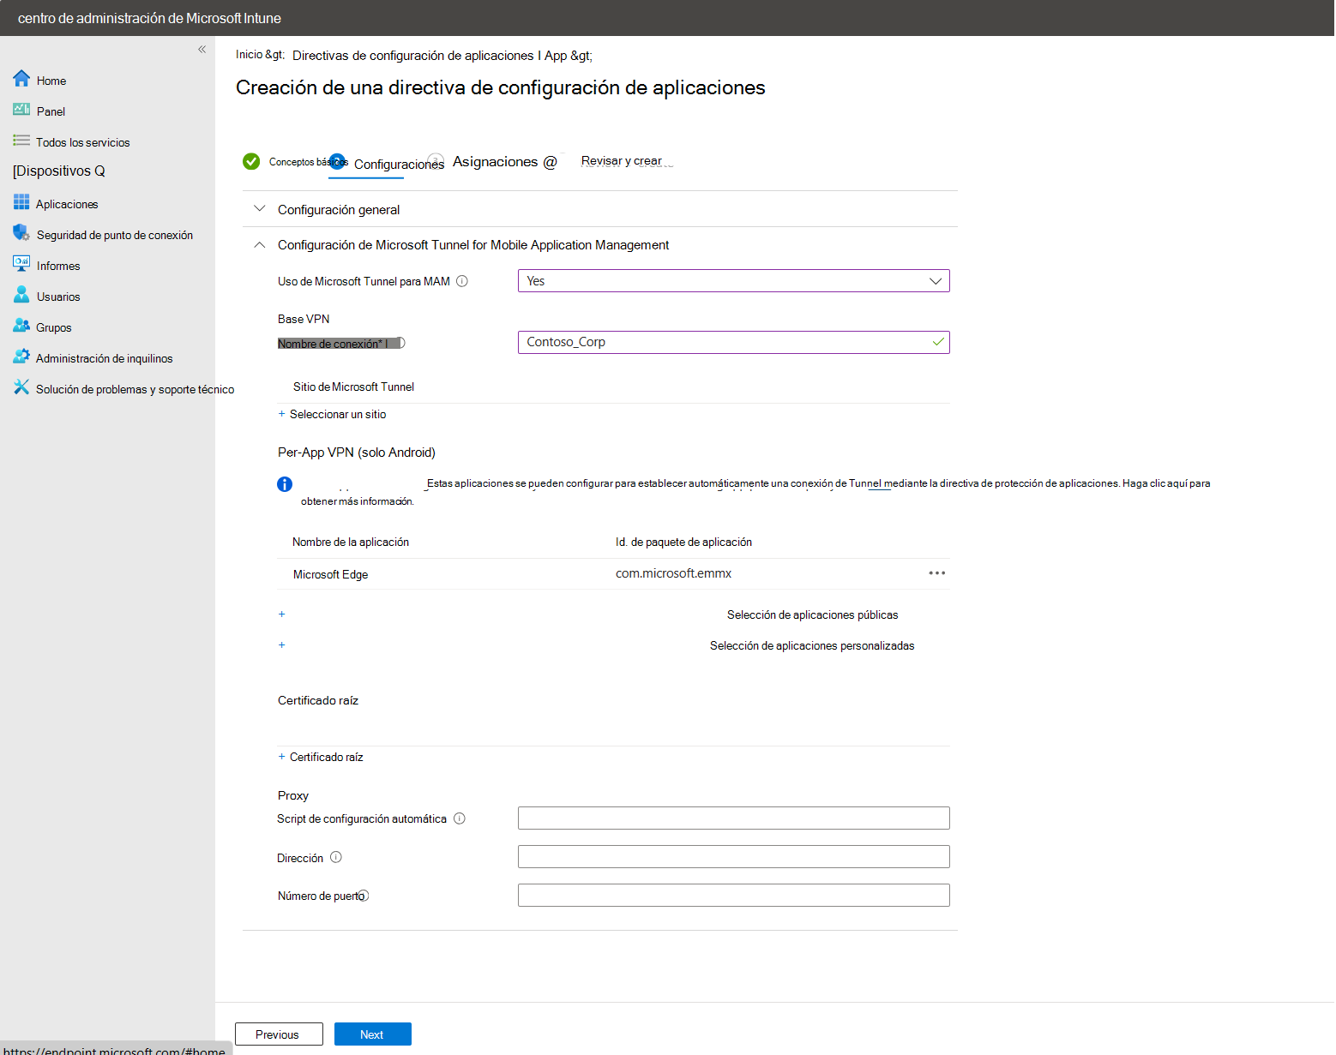Open Todos los servicios menu entry
Image resolution: width=1336 pixels, height=1055 pixels.
pos(83,142)
